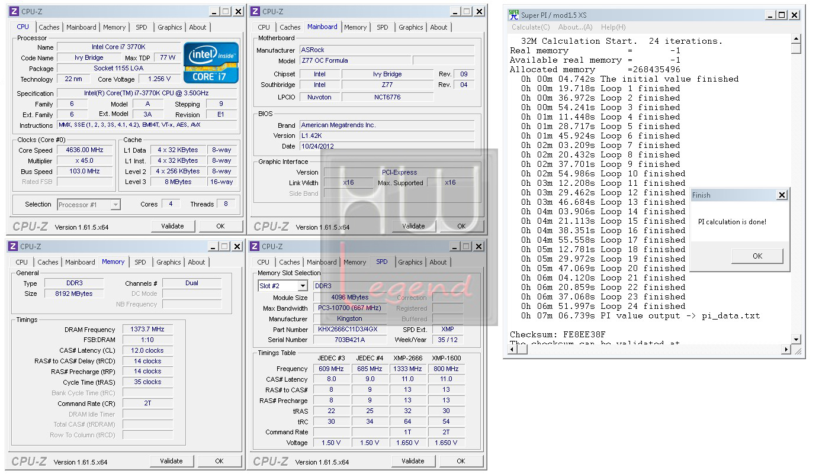
Task: Open Graphics tab in the SPD window
Action: pos(410,262)
